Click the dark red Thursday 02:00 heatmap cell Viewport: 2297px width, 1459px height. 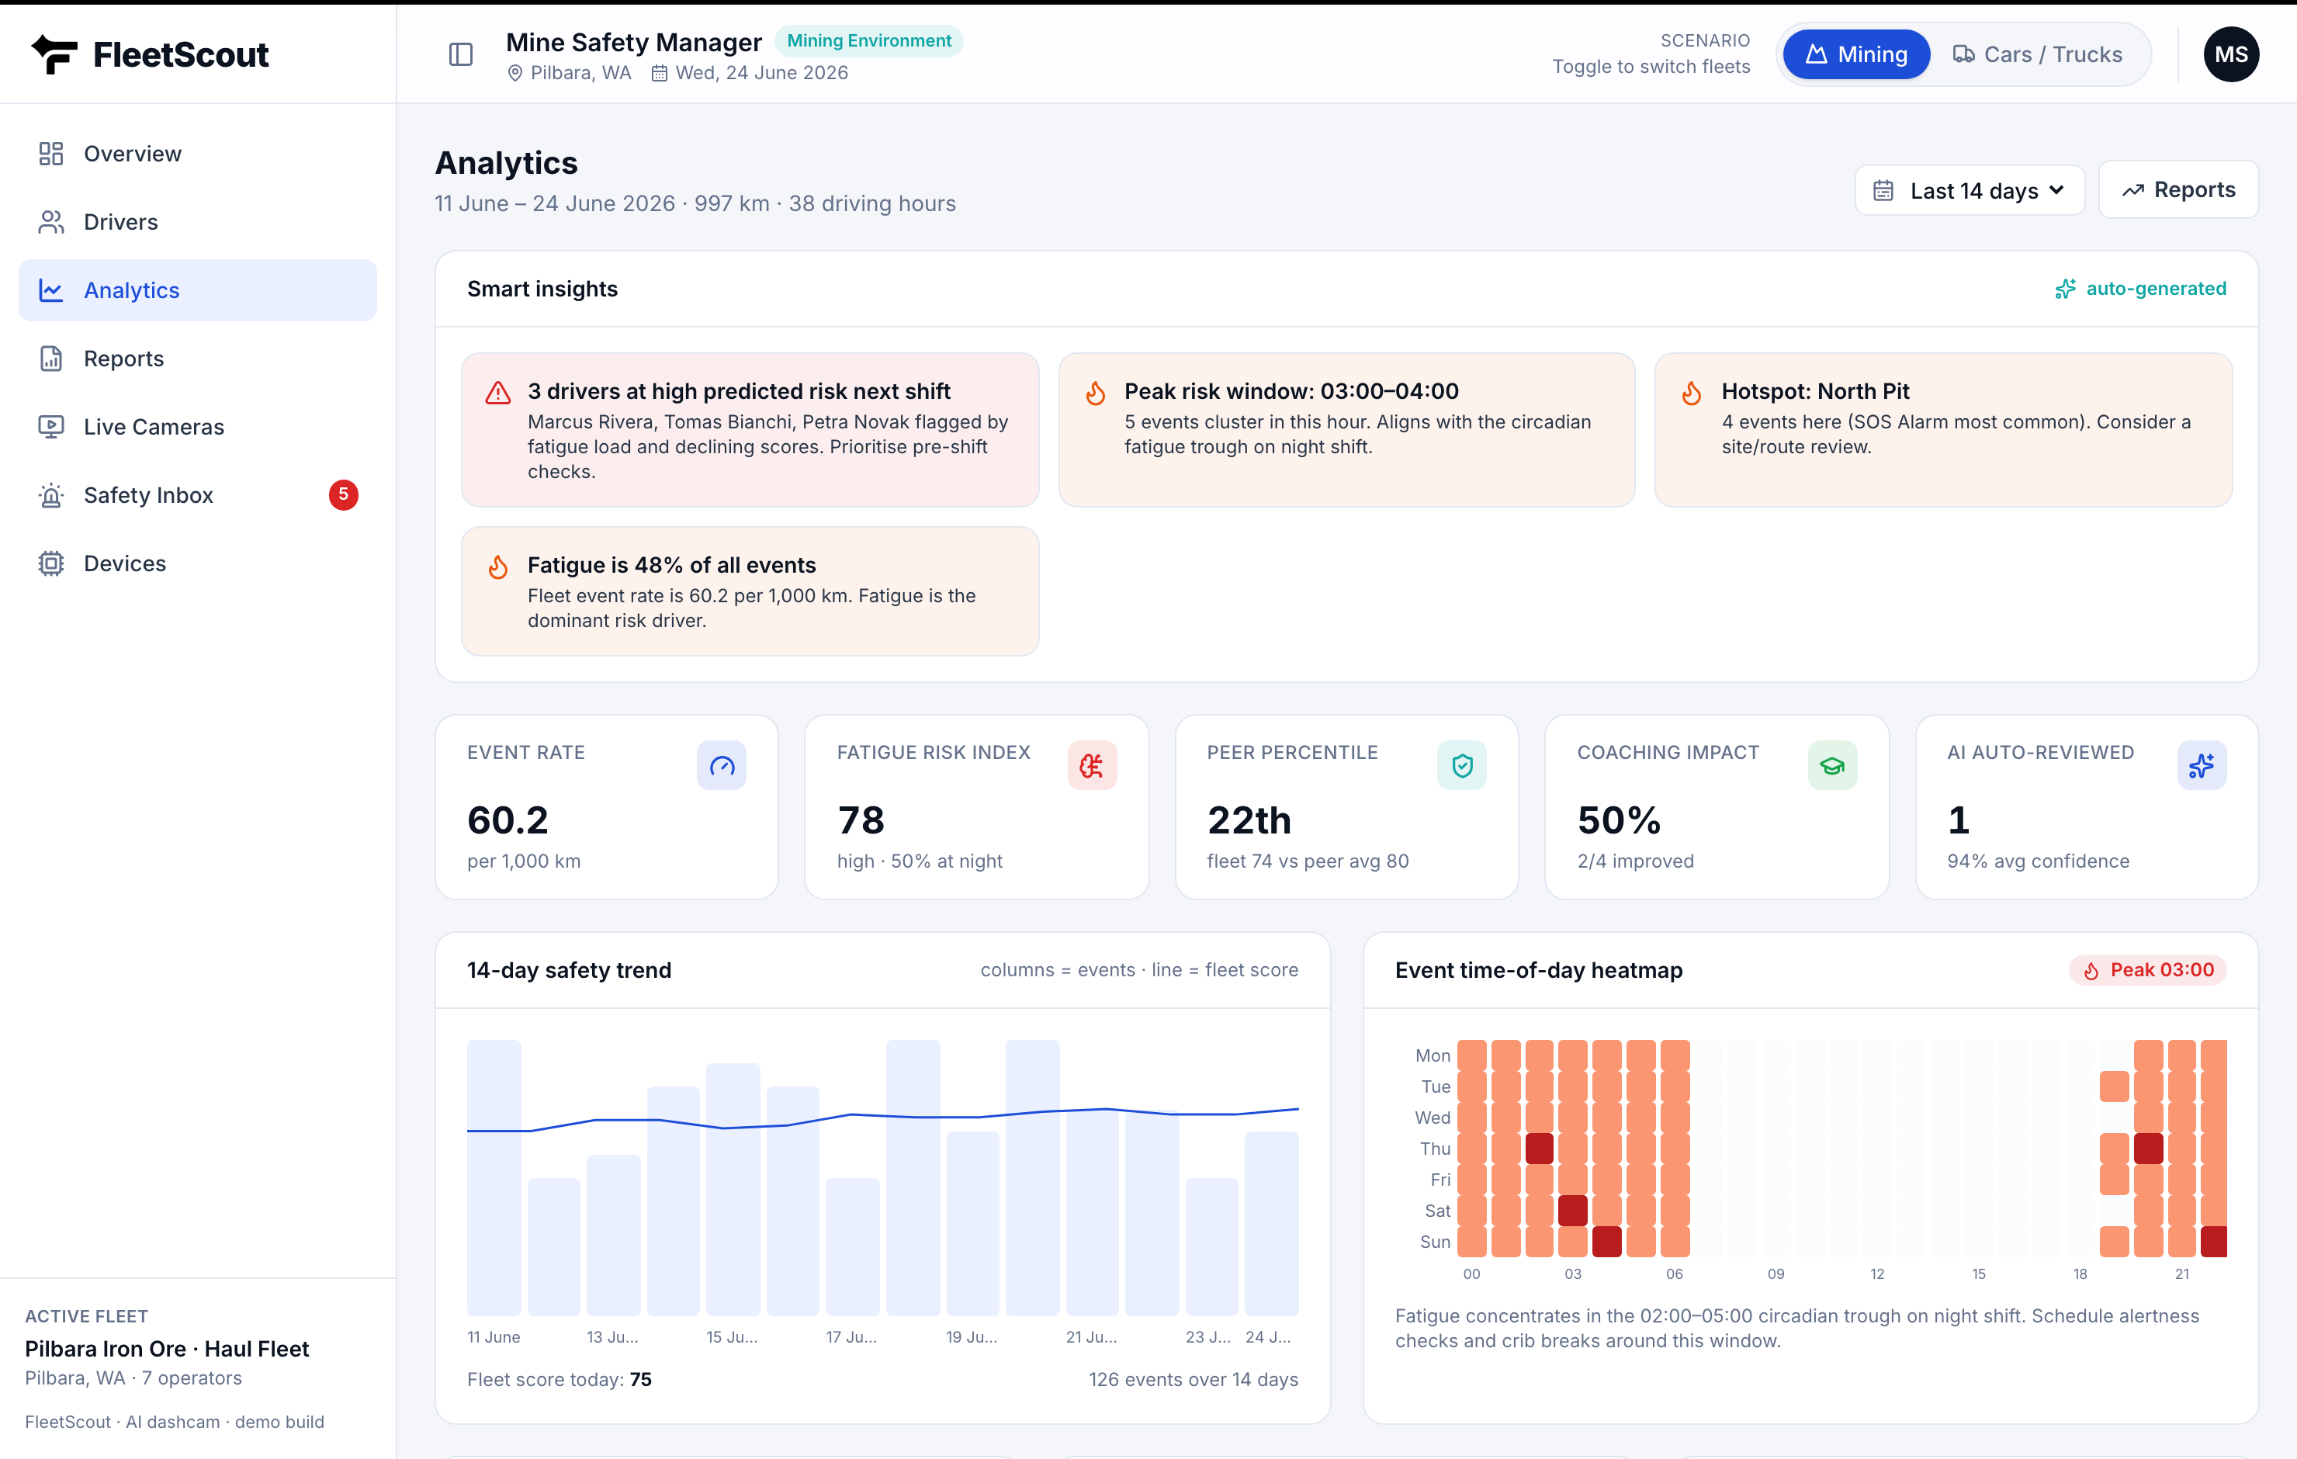click(x=1539, y=1148)
